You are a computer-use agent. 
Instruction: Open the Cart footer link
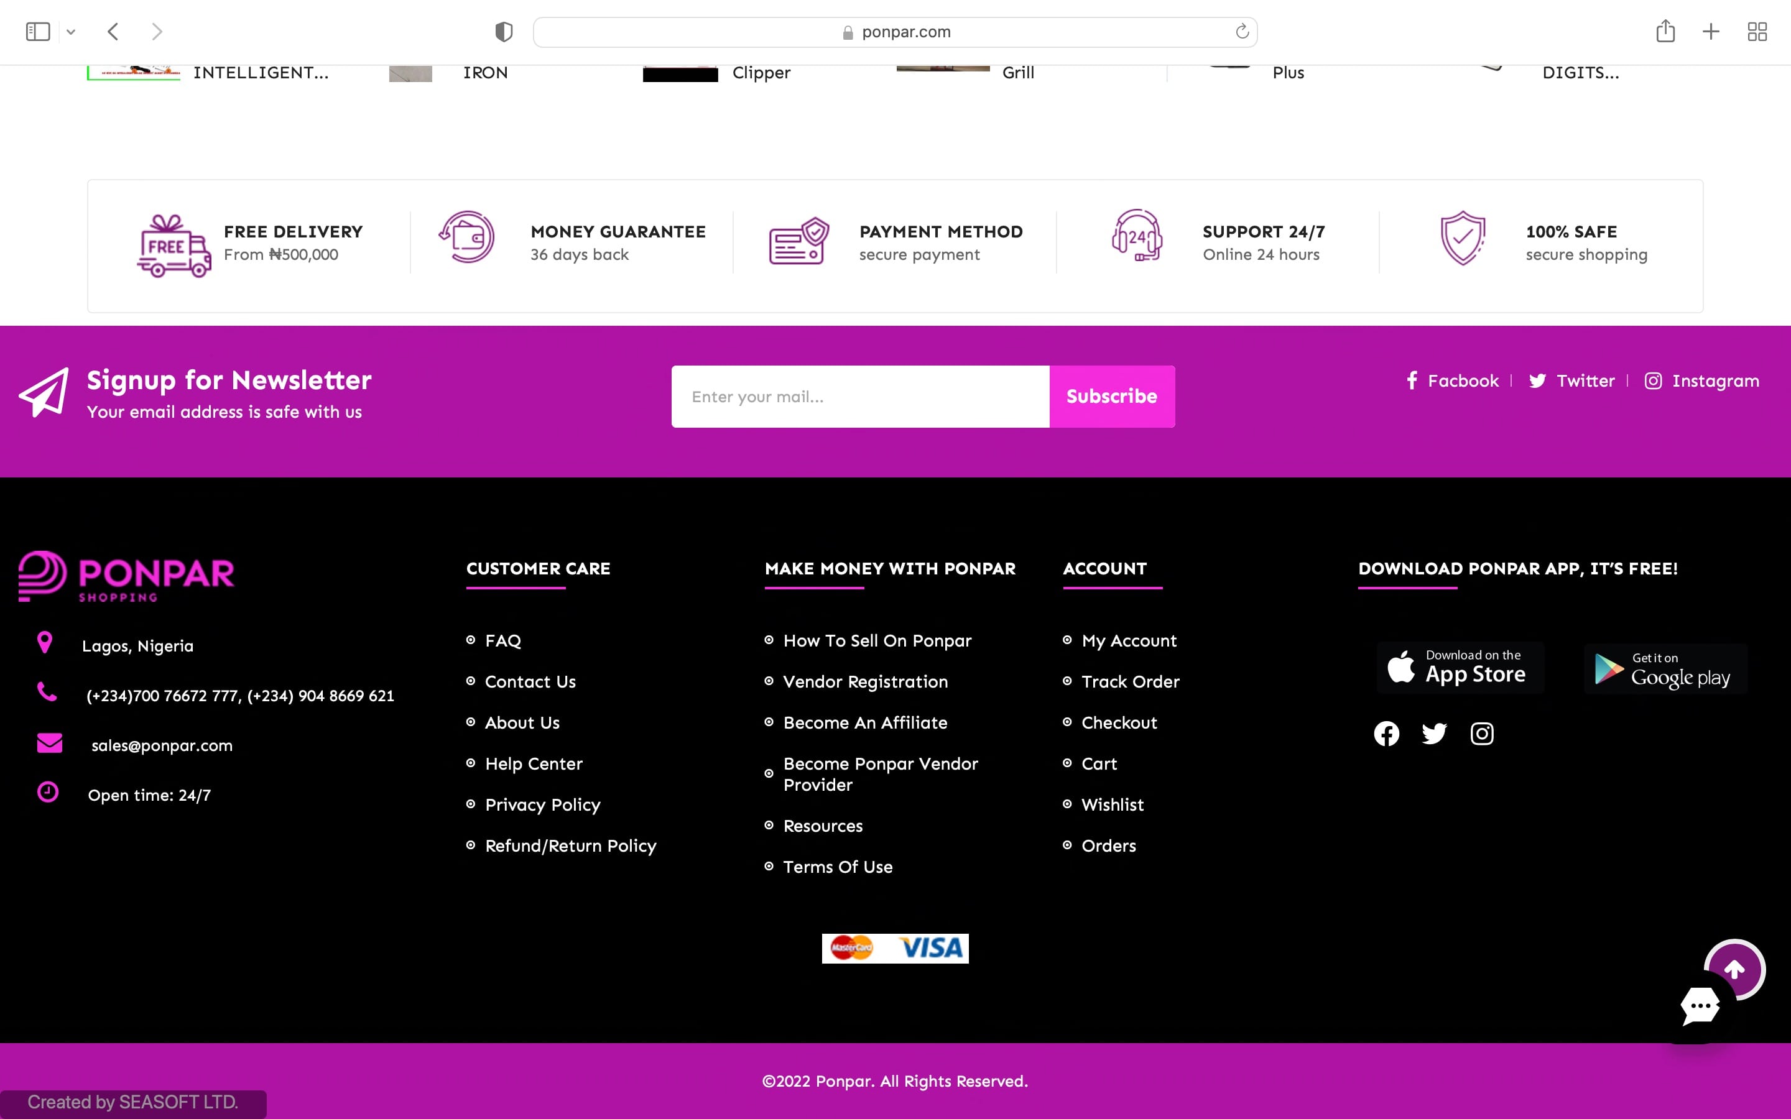(x=1099, y=764)
